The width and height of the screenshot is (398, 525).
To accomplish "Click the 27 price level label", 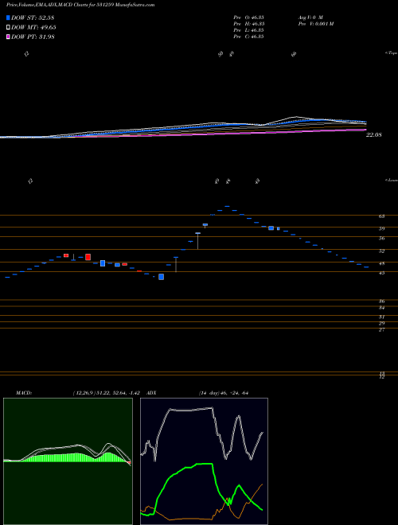I will [x=381, y=330].
